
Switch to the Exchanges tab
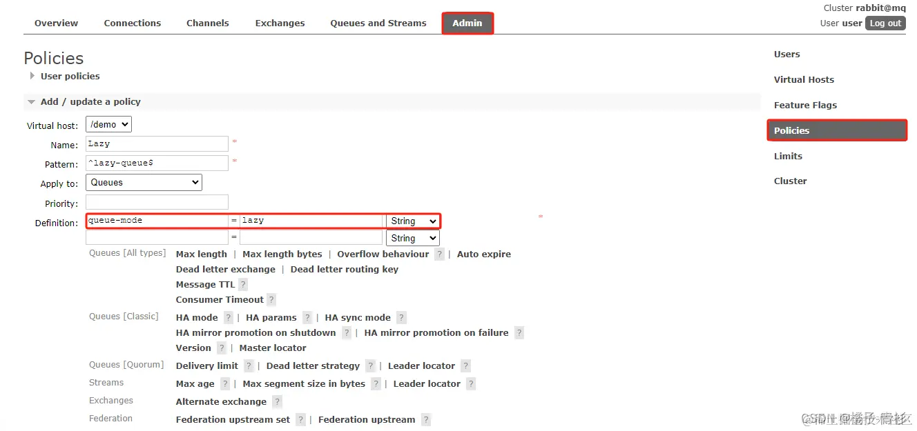click(x=280, y=23)
